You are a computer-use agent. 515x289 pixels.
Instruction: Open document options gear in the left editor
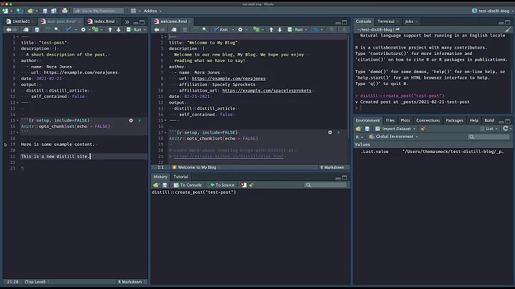tap(83, 29)
